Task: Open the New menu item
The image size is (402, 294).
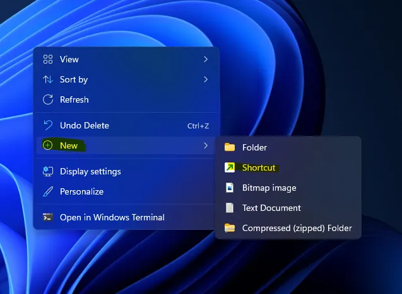Action: 126,145
